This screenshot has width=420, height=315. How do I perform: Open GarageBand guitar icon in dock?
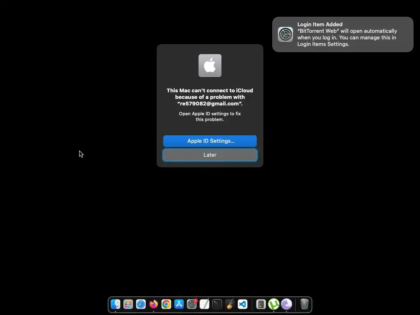(x=230, y=304)
